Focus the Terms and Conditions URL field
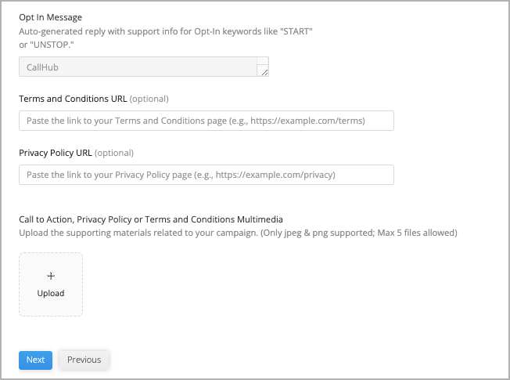Image resolution: width=510 pixels, height=380 pixels. point(207,121)
